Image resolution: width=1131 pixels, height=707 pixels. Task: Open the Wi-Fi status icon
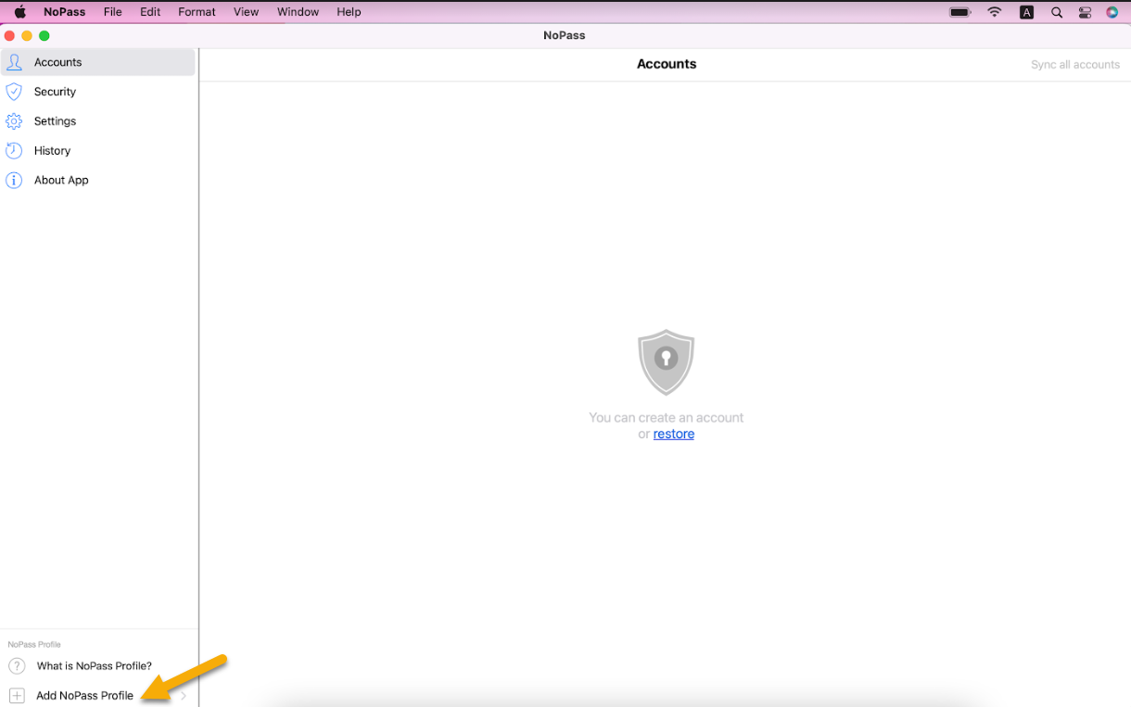[995, 12]
